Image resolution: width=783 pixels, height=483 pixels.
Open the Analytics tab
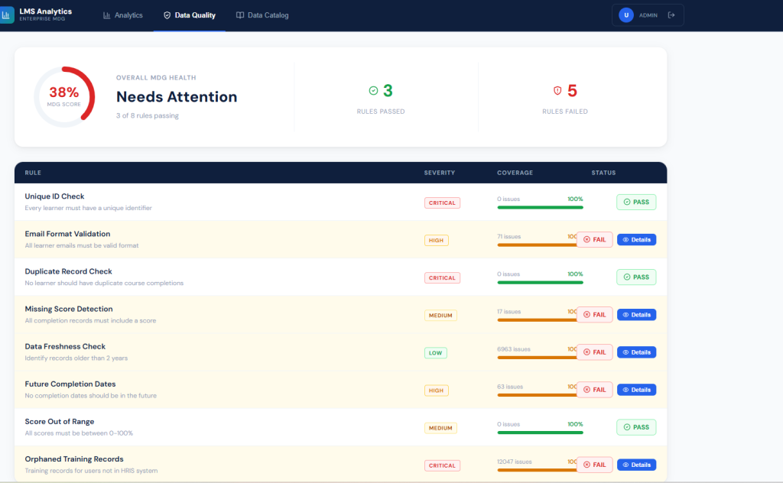coord(123,15)
